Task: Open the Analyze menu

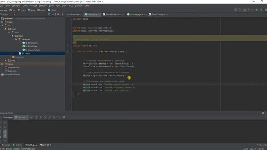Action: click(x=33, y=5)
